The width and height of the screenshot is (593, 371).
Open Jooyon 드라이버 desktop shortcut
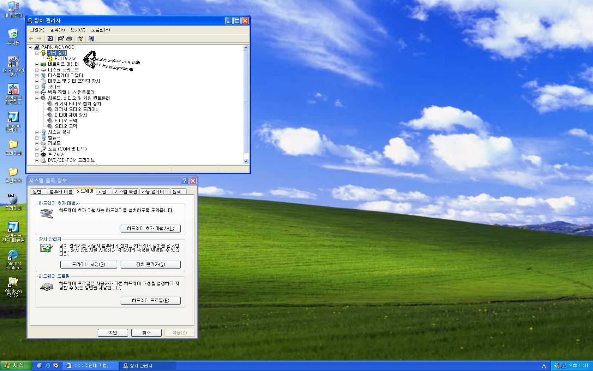[13, 122]
